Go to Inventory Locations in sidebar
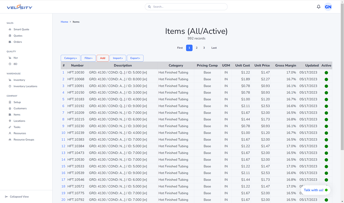Screen dimensions: 344x203 (25, 86)
